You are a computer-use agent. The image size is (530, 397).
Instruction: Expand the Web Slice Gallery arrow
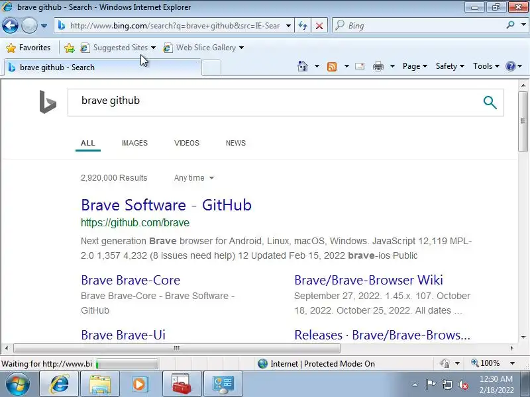coord(241,48)
